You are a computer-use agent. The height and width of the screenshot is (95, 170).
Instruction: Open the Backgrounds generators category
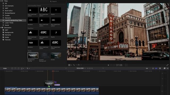pos(9,32)
